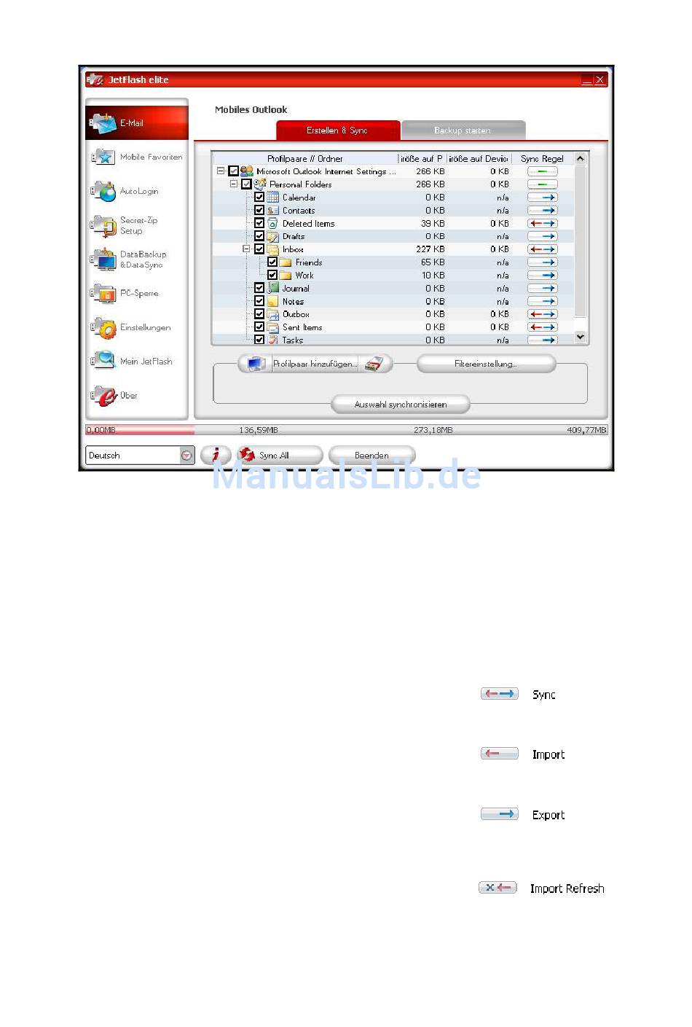Click the Profilpaare // Ordner column header
The height and width of the screenshot is (1027, 692).
305,158
